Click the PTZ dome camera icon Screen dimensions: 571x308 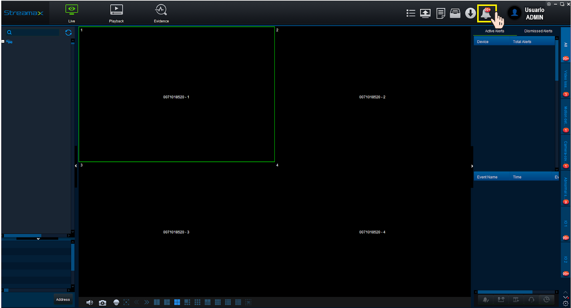click(x=116, y=302)
